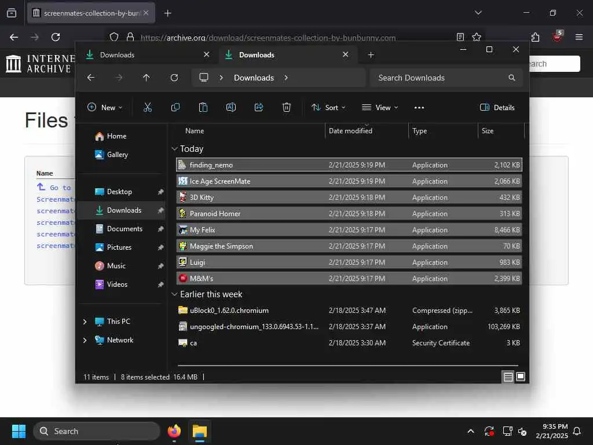Expand This PC in navigation pane
The width and height of the screenshot is (593, 445).
click(85, 321)
